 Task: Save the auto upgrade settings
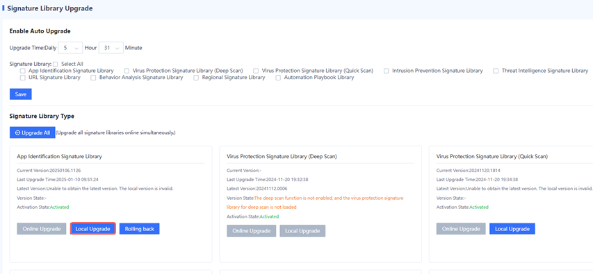pyautogui.click(x=21, y=94)
